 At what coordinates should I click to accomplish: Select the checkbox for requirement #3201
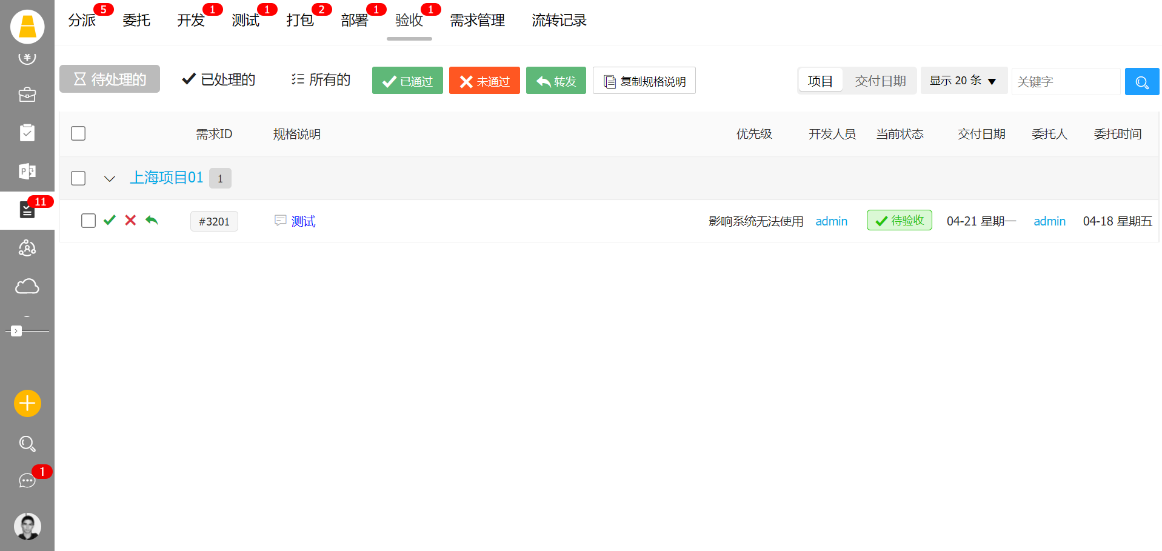pos(88,221)
